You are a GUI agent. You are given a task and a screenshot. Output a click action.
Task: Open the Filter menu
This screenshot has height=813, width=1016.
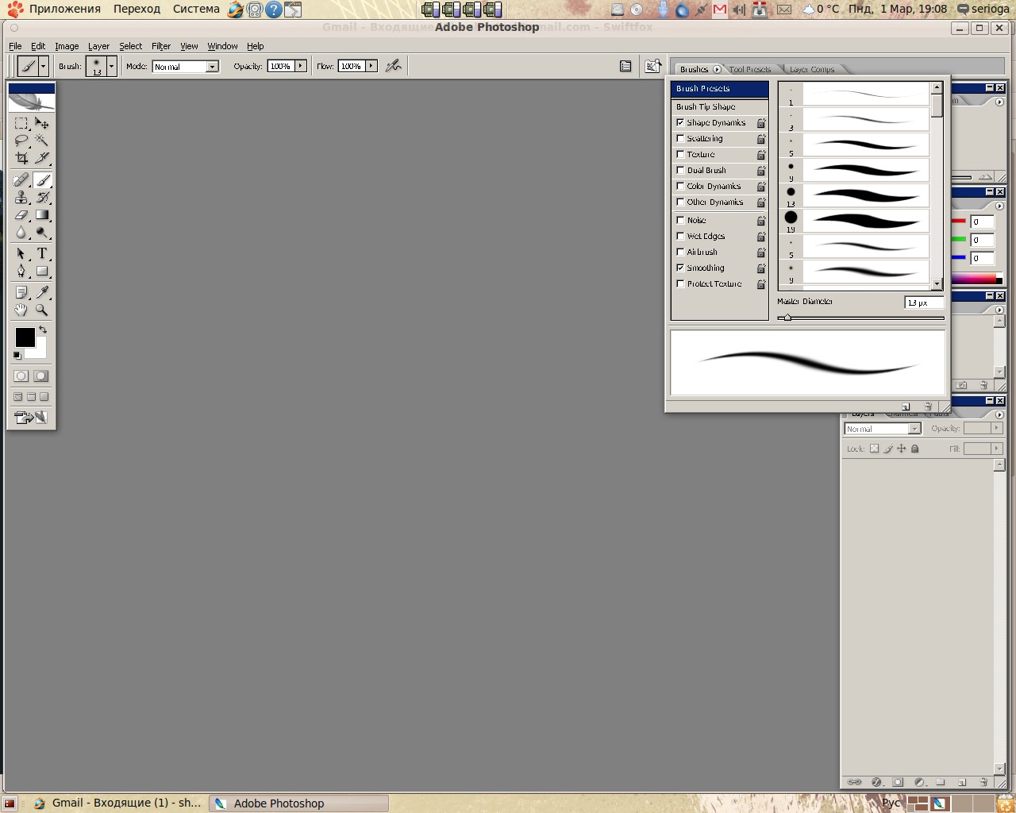(x=161, y=46)
